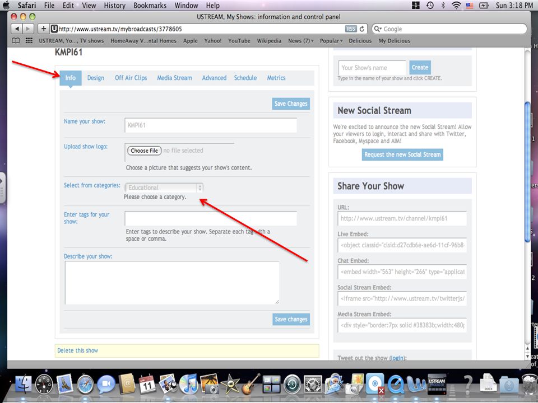The width and height of the screenshot is (538, 403).
Task: View the Metrics tab
Action: point(276,78)
